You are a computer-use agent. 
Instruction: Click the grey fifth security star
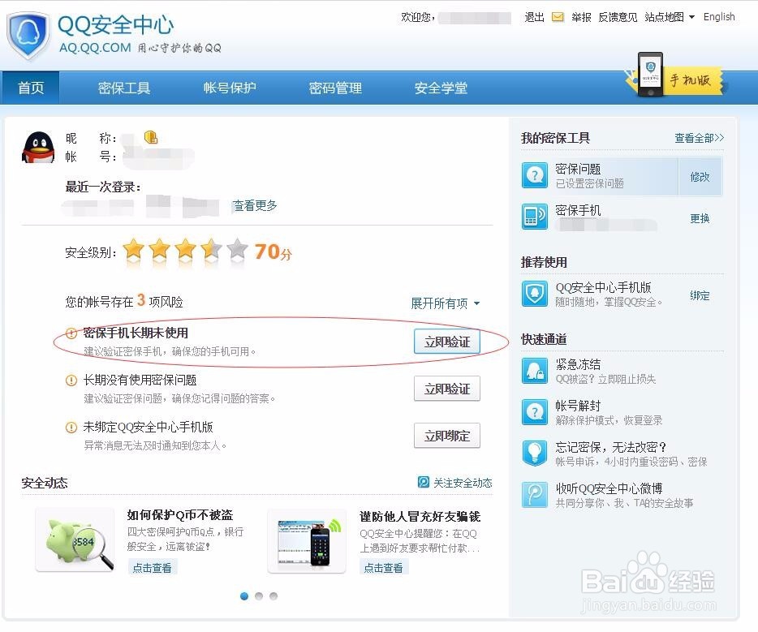click(x=237, y=250)
